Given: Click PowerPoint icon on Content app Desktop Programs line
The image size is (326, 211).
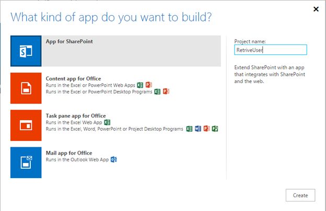Looking at the screenshot, I should click(166, 91).
